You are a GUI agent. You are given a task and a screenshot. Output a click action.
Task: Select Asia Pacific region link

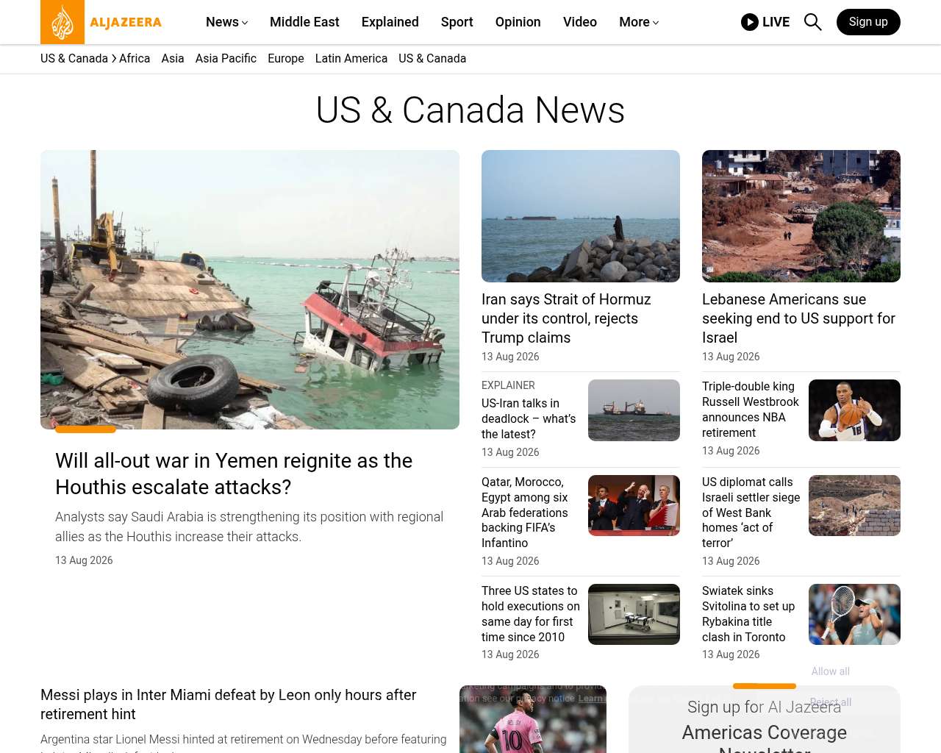point(226,59)
